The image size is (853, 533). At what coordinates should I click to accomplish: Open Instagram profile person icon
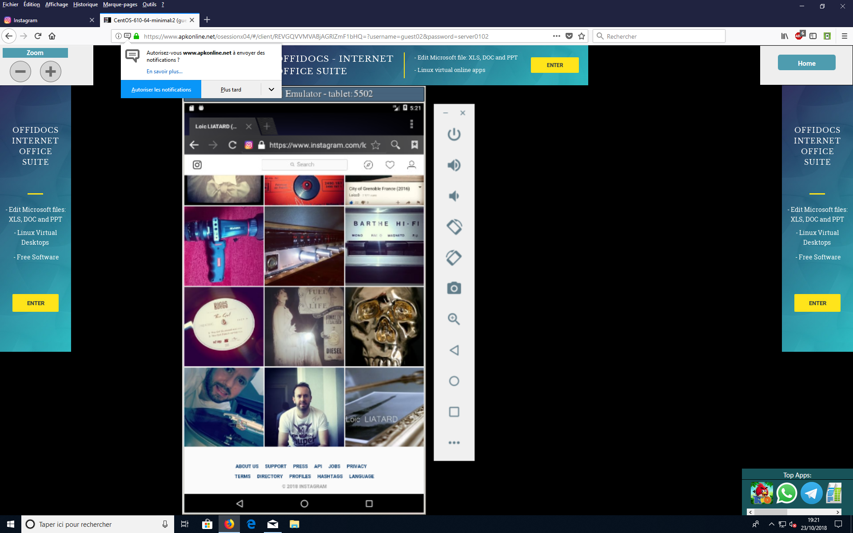tap(411, 165)
